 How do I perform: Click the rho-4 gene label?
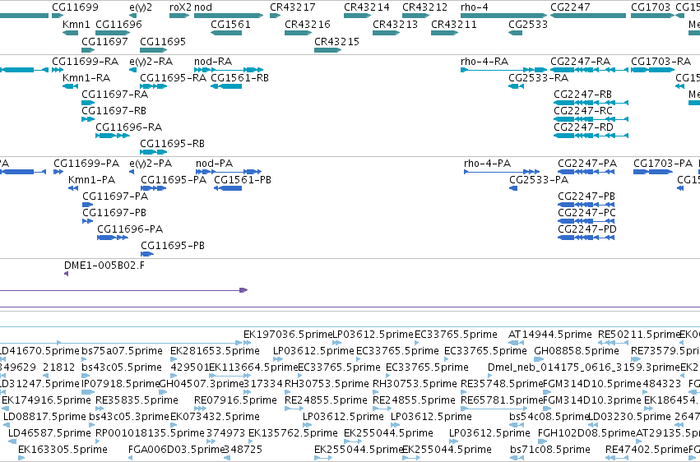point(475,7)
